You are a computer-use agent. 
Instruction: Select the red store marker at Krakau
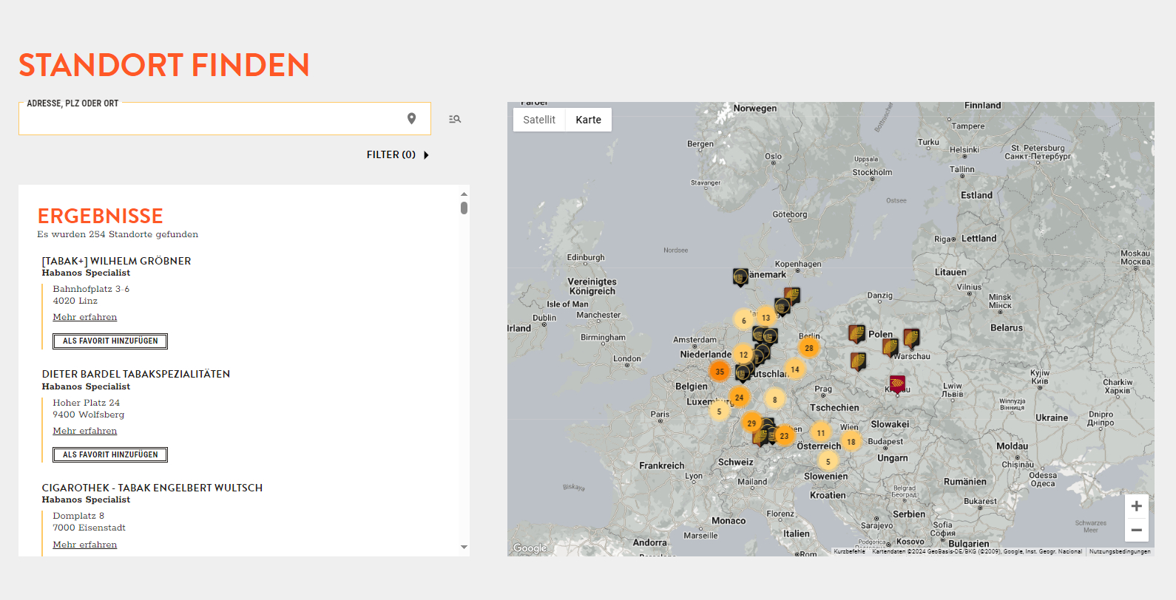click(897, 384)
